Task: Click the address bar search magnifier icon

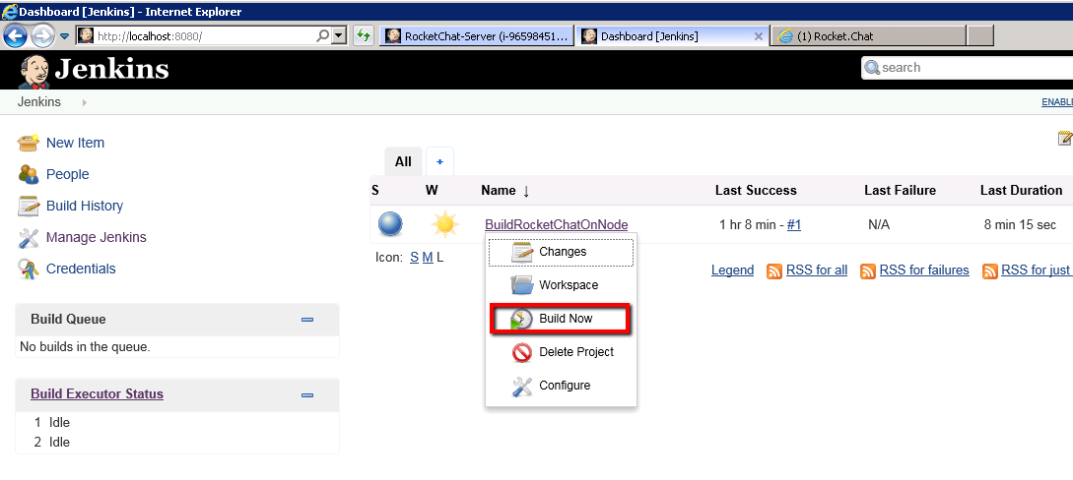Action: (x=322, y=35)
